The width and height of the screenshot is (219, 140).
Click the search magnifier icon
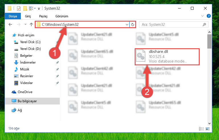pyautogui.click(x=204, y=24)
